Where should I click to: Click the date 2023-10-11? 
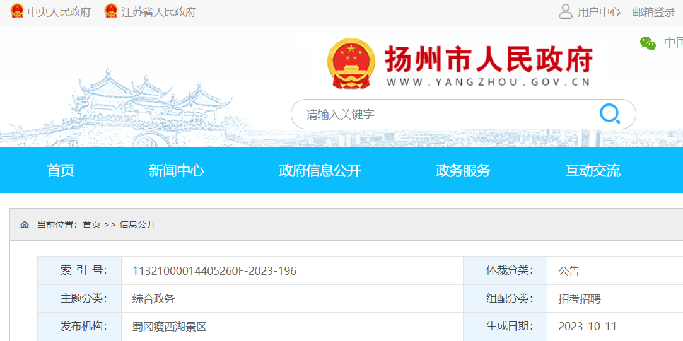pyautogui.click(x=587, y=327)
